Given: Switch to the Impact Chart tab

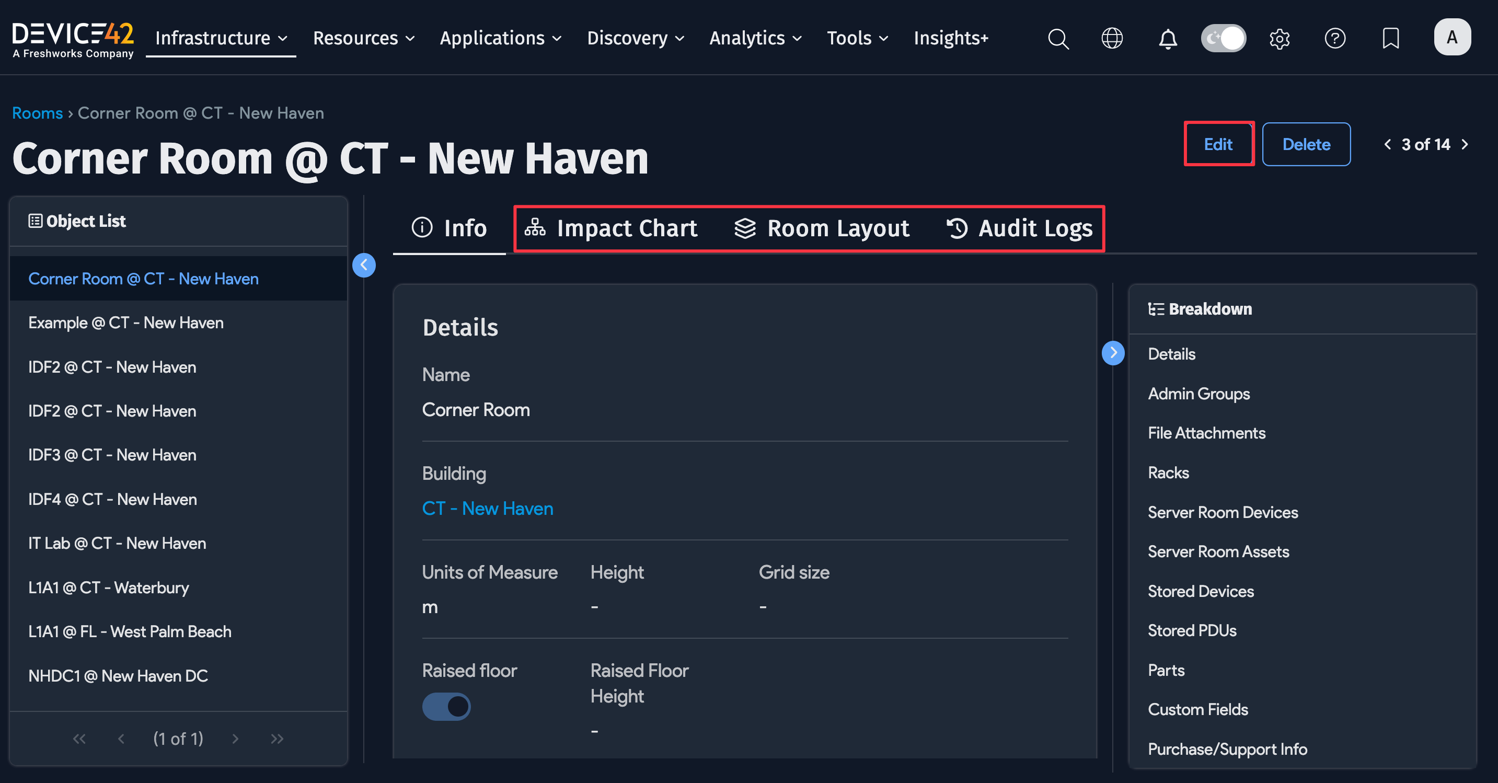Looking at the screenshot, I should 610,228.
